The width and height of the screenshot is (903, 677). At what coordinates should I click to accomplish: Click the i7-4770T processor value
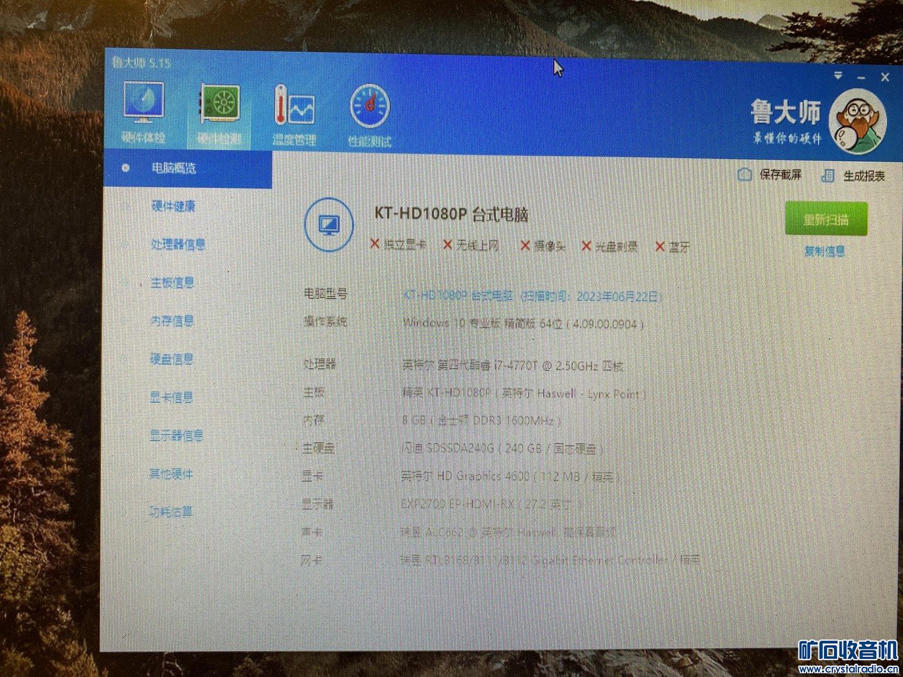(x=512, y=365)
